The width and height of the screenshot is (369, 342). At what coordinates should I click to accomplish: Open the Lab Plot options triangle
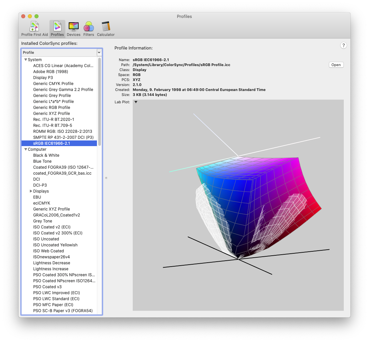(136, 102)
